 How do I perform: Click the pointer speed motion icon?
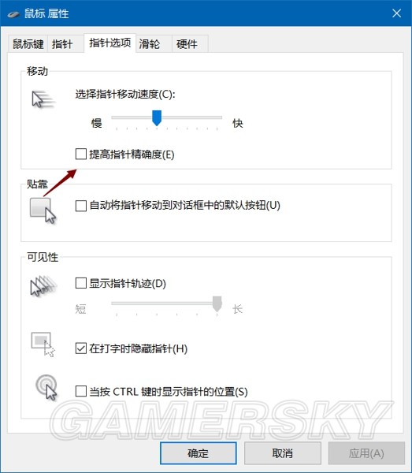coord(43,99)
